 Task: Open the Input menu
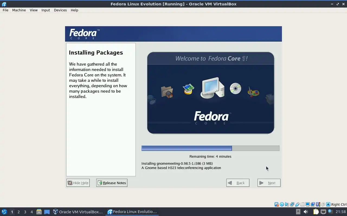pos(46,10)
